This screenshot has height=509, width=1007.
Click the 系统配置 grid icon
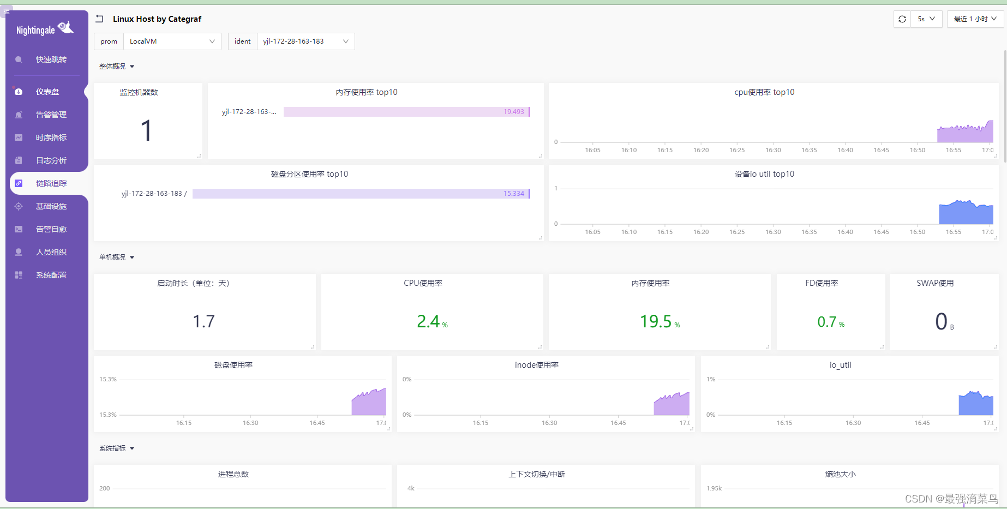click(x=19, y=275)
